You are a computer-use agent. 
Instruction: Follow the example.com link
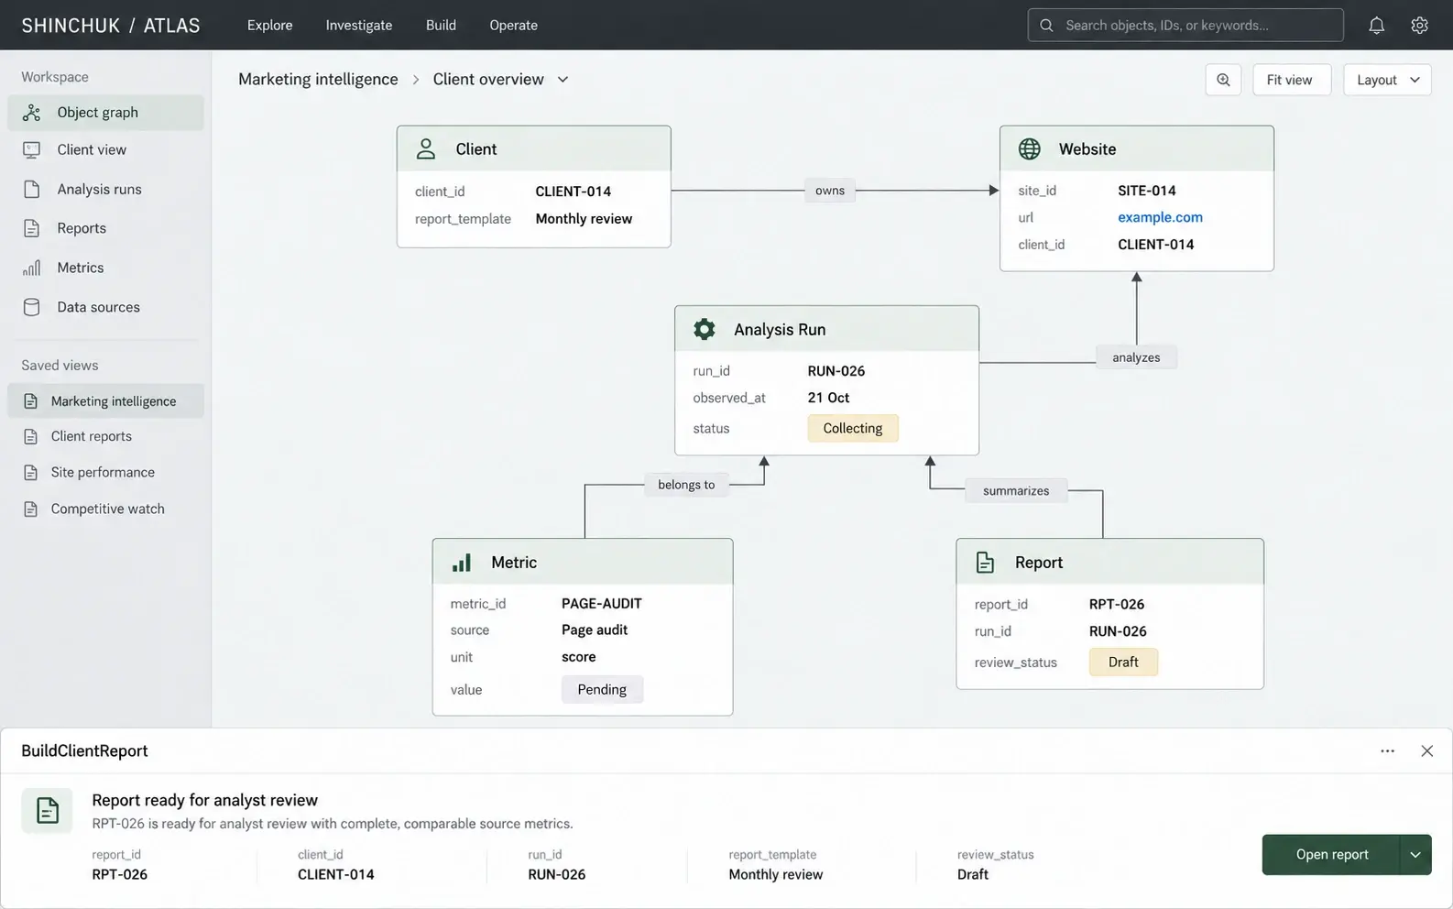pyautogui.click(x=1160, y=218)
